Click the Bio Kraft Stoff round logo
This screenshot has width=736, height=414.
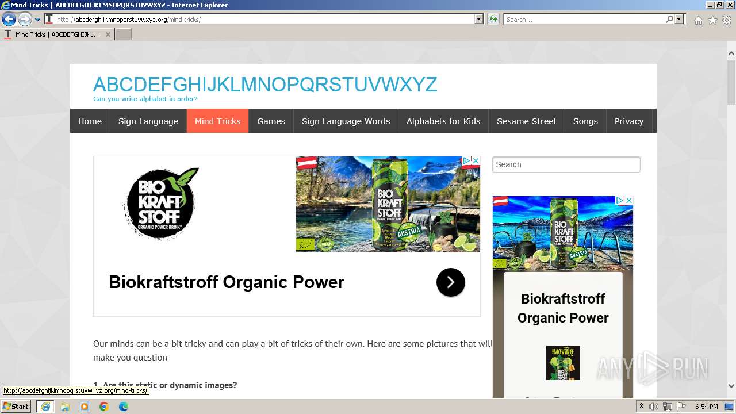160,203
